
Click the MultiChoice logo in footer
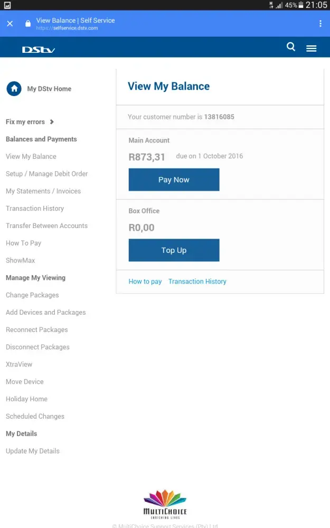tap(165, 504)
